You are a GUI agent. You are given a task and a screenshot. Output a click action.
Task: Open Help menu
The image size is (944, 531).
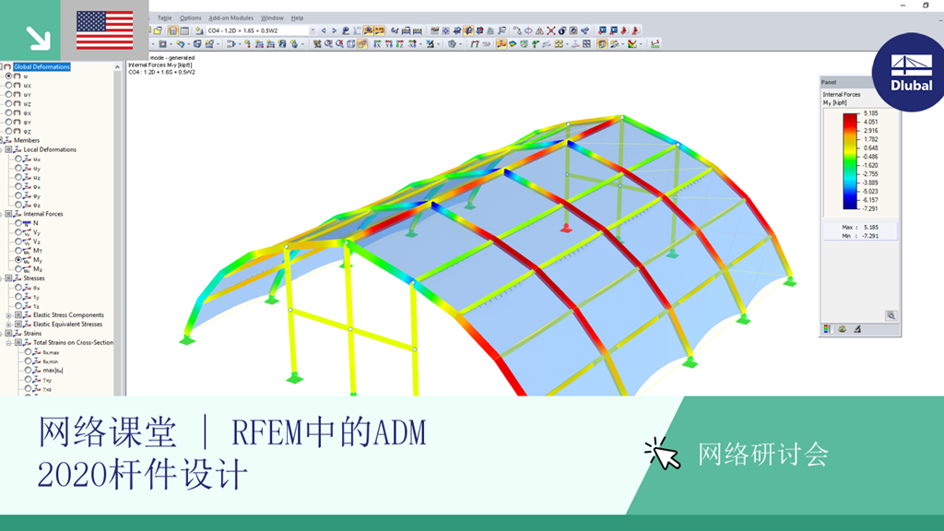[x=298, y=18]
